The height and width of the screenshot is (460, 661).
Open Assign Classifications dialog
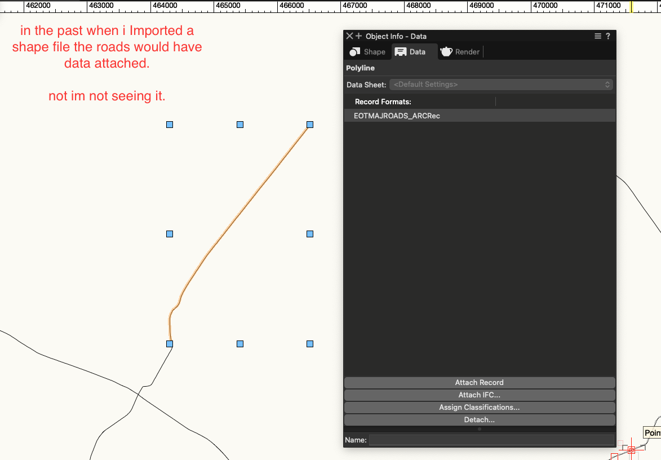(x=479, y=408)
